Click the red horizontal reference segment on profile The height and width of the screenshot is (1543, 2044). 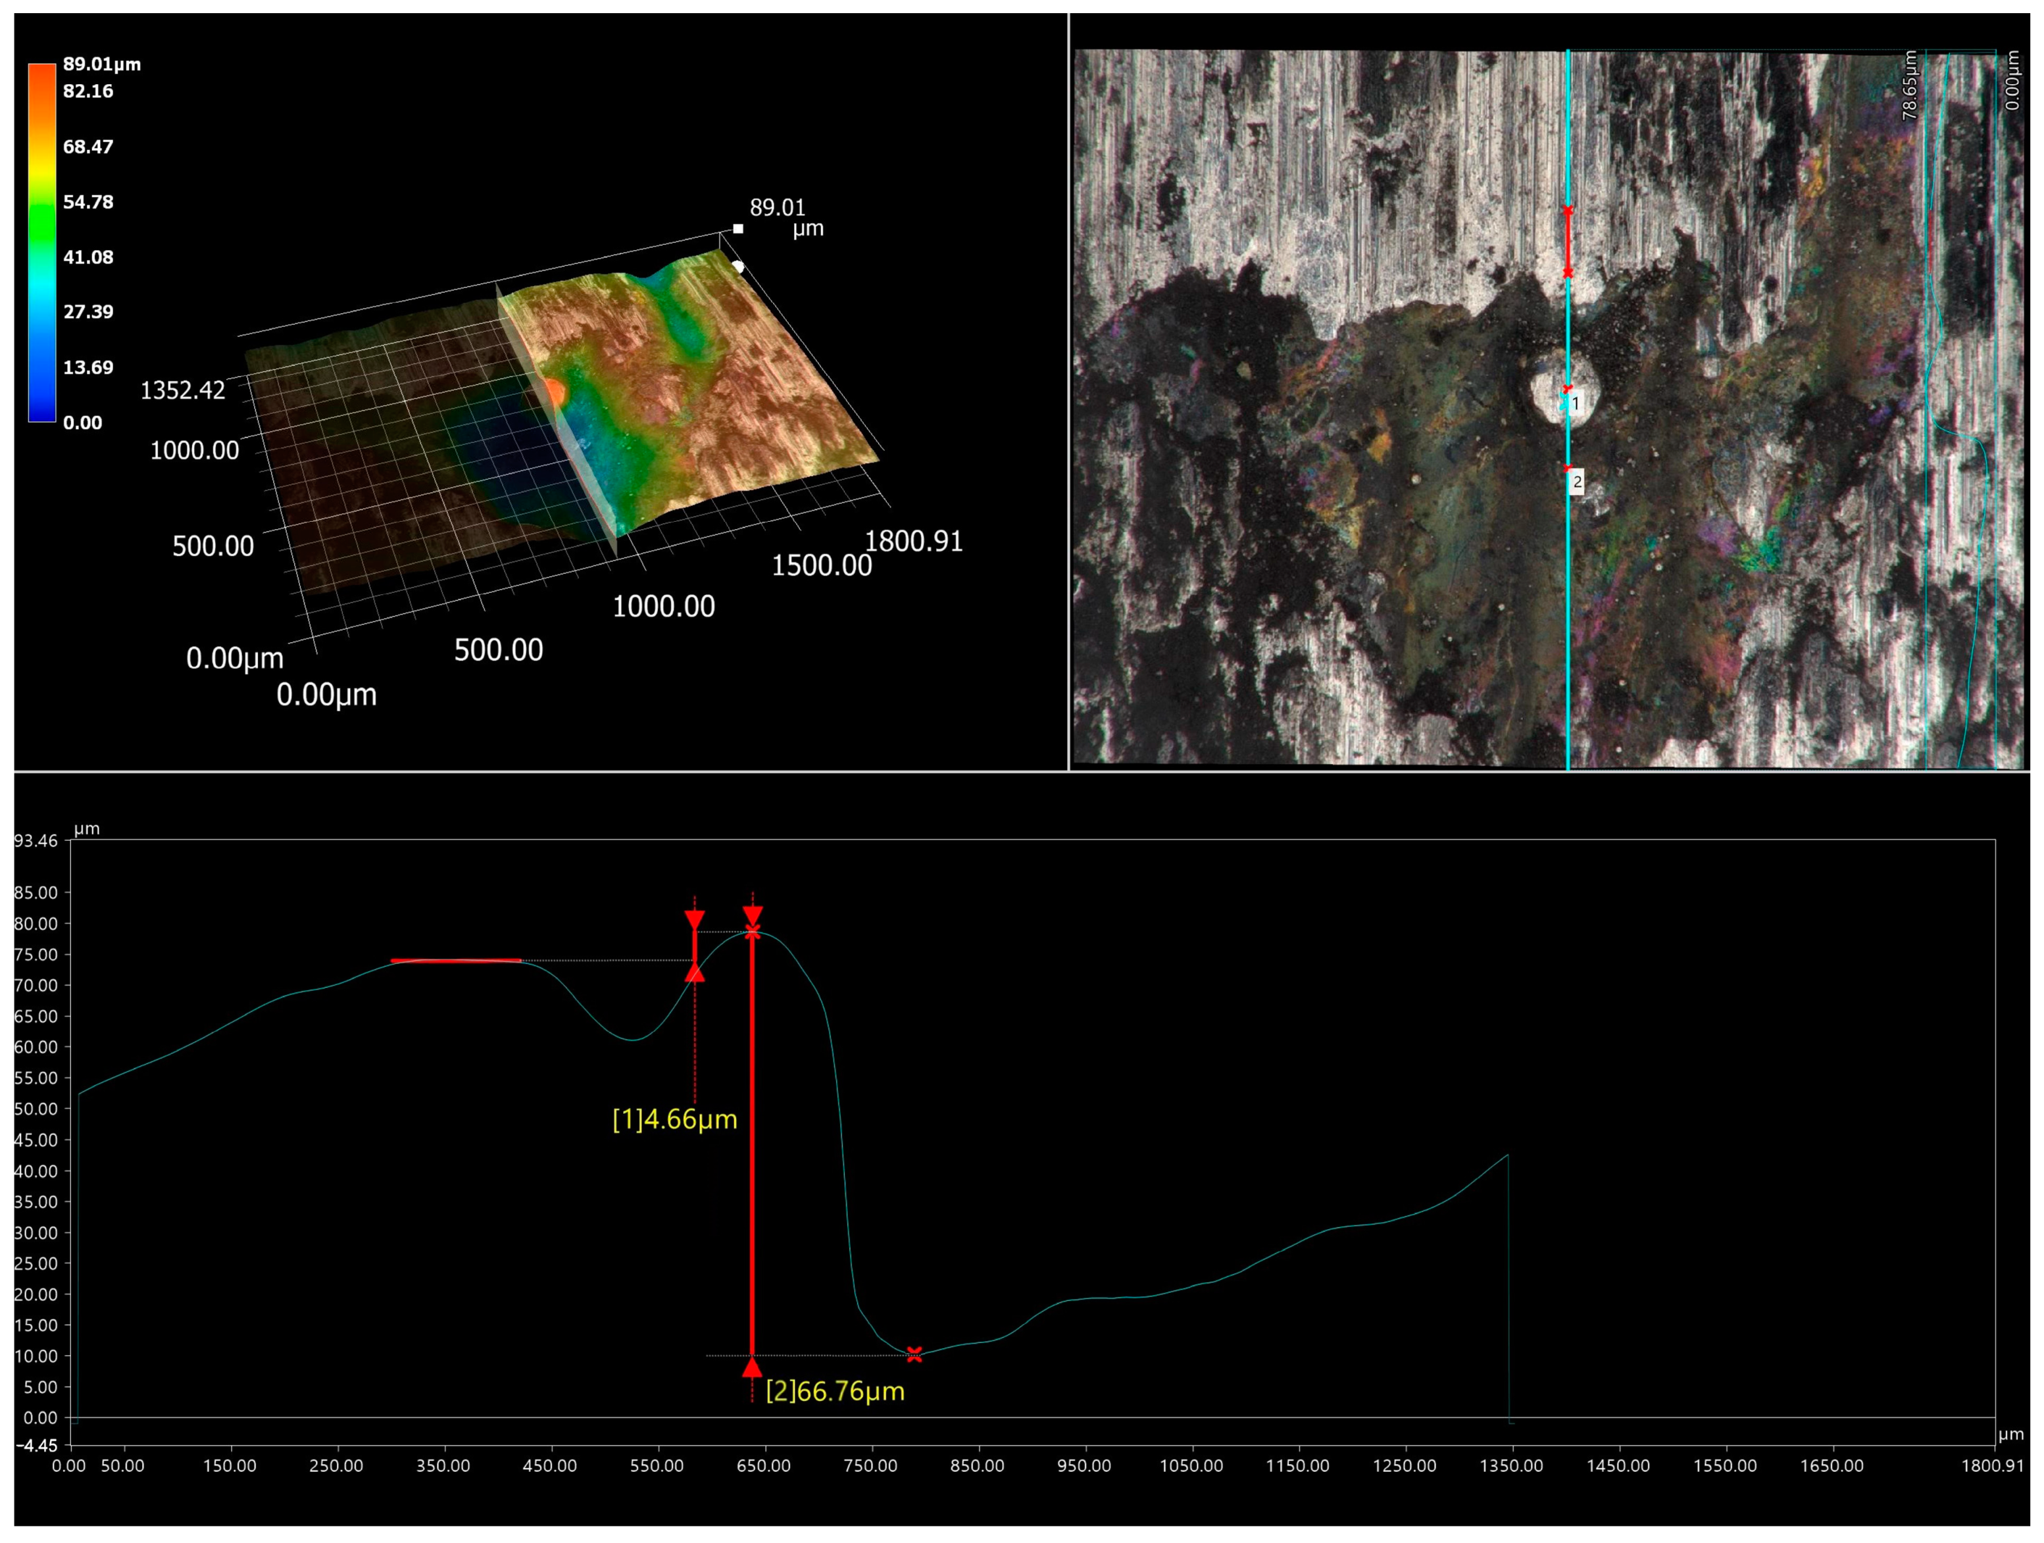455,961
